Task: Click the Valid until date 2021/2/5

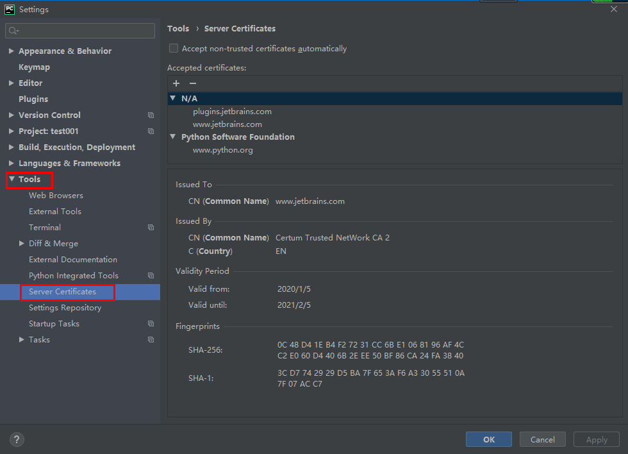Action: pyautogui.click(x=294, y=305)
